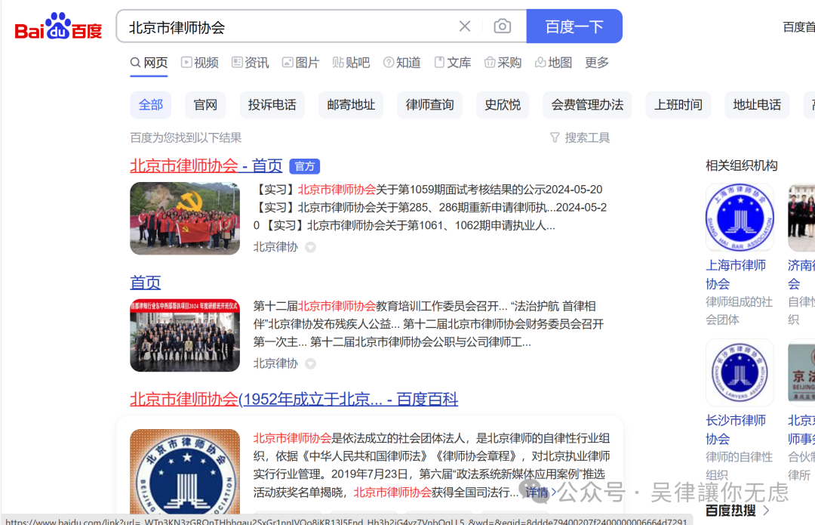Click the 搜索工具 funnel icon
815x525 pixels.
pyautogui.click(x=556, y=137)
